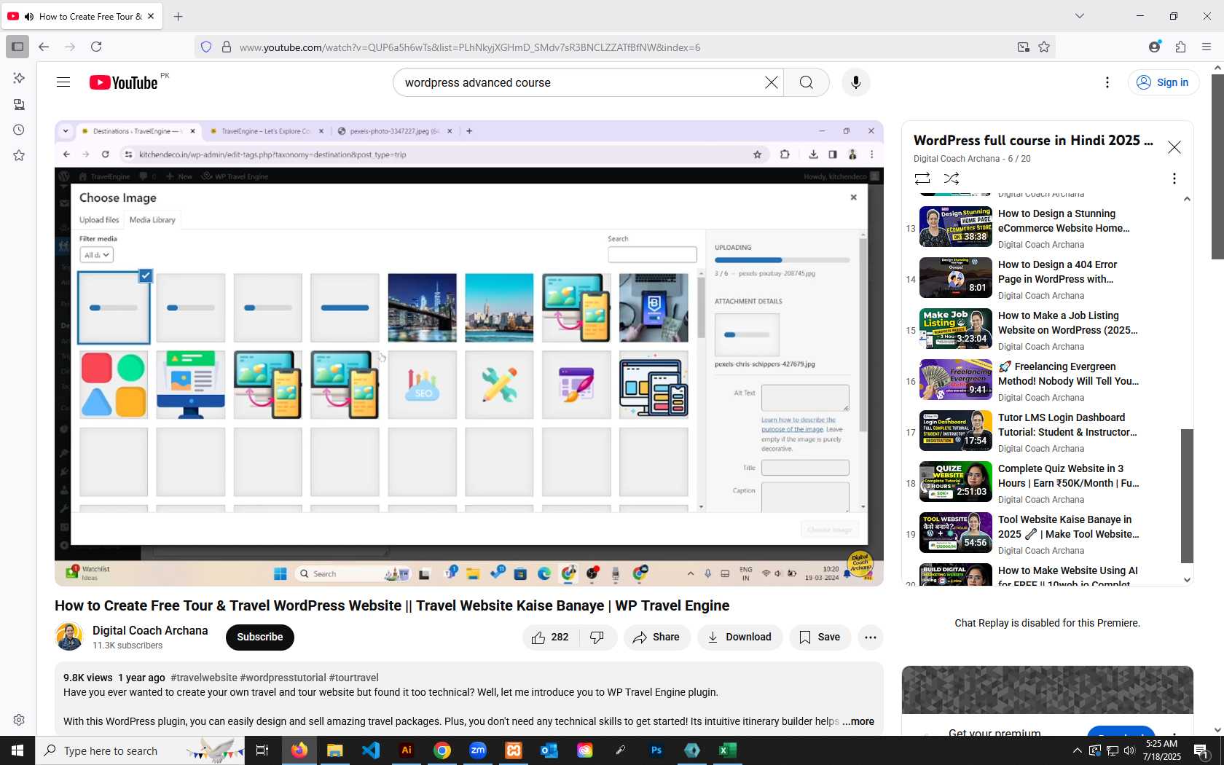The height and width of the screenshot is (765, 1224).
Task: Reload the page in browser
Action: coord(96,47)
